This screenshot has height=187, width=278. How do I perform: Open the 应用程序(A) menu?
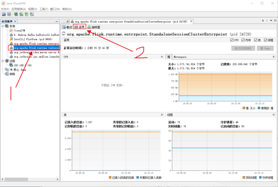point(19,9)
